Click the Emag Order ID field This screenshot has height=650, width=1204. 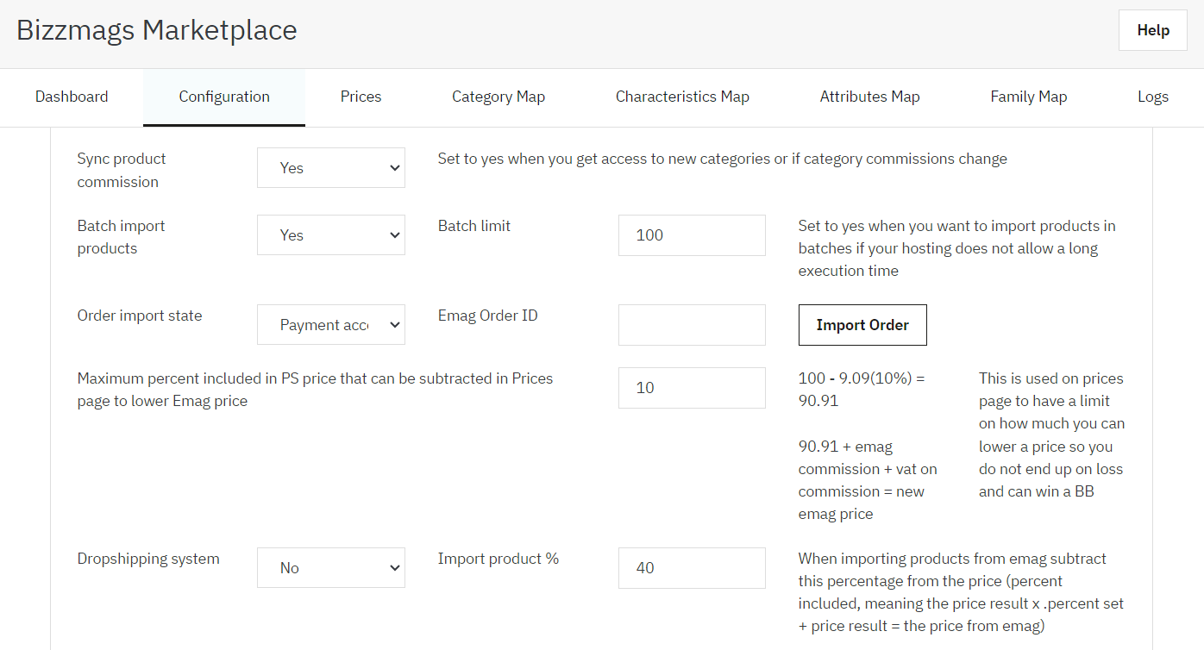point(692,325)
